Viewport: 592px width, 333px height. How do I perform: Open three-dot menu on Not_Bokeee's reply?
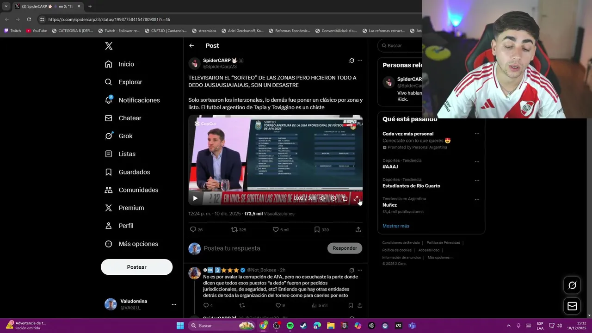360,270
